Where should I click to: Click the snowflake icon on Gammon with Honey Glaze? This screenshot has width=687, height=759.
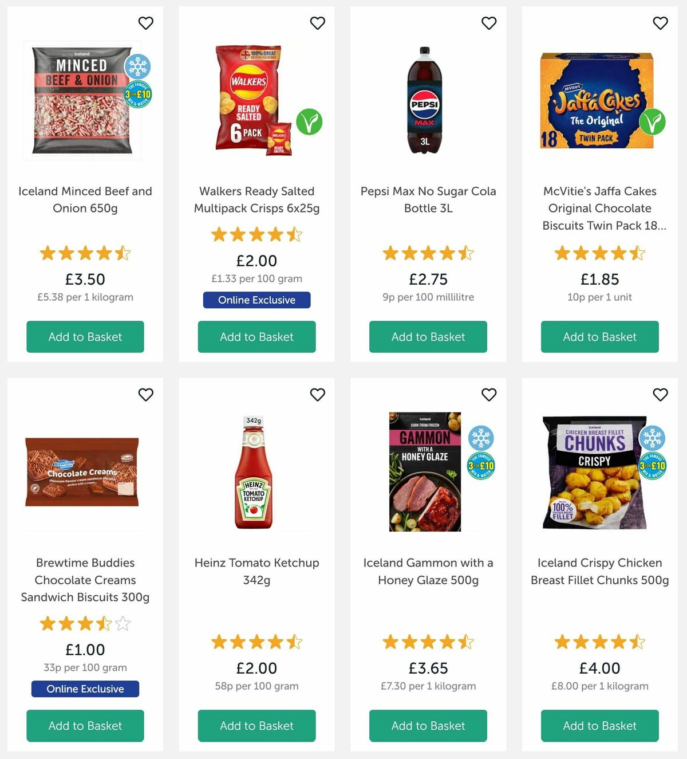[481, 438]
